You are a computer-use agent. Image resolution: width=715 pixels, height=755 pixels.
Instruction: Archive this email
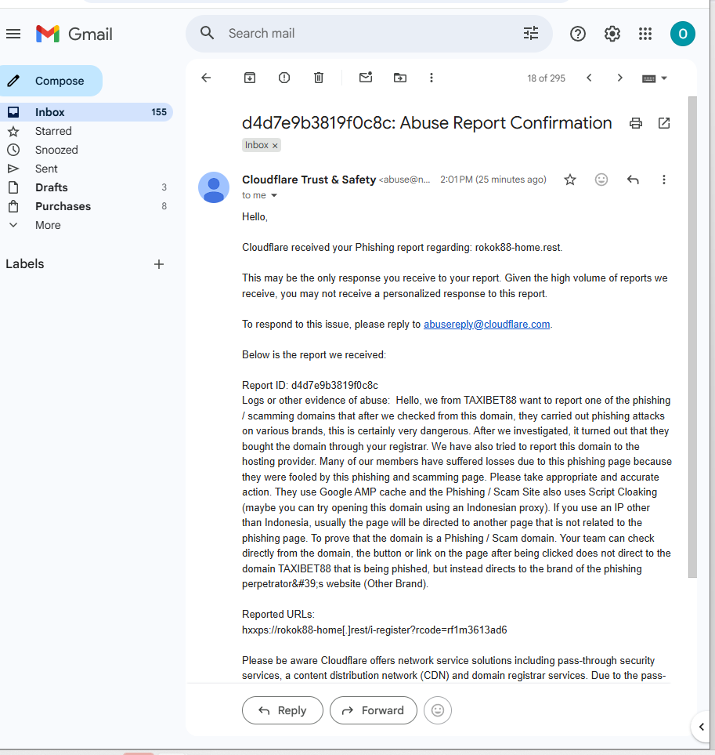tap(250, 78)
